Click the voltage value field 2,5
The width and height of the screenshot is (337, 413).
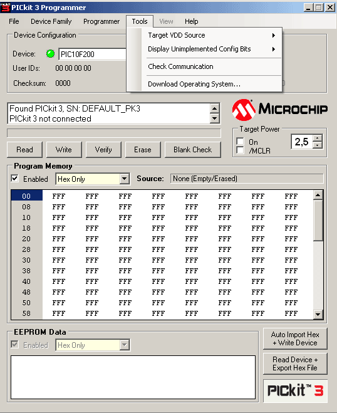(x=302, y=142)
